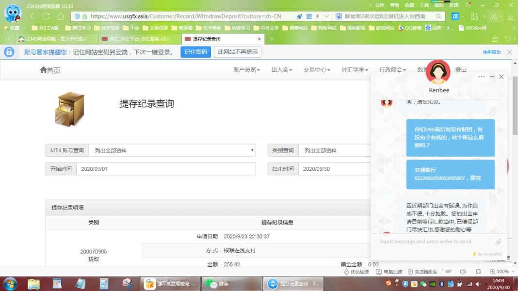The image size is (518, 291).
Task: Click the 浏览器医生 status bar icon
Action: click(x=422, y=272)
